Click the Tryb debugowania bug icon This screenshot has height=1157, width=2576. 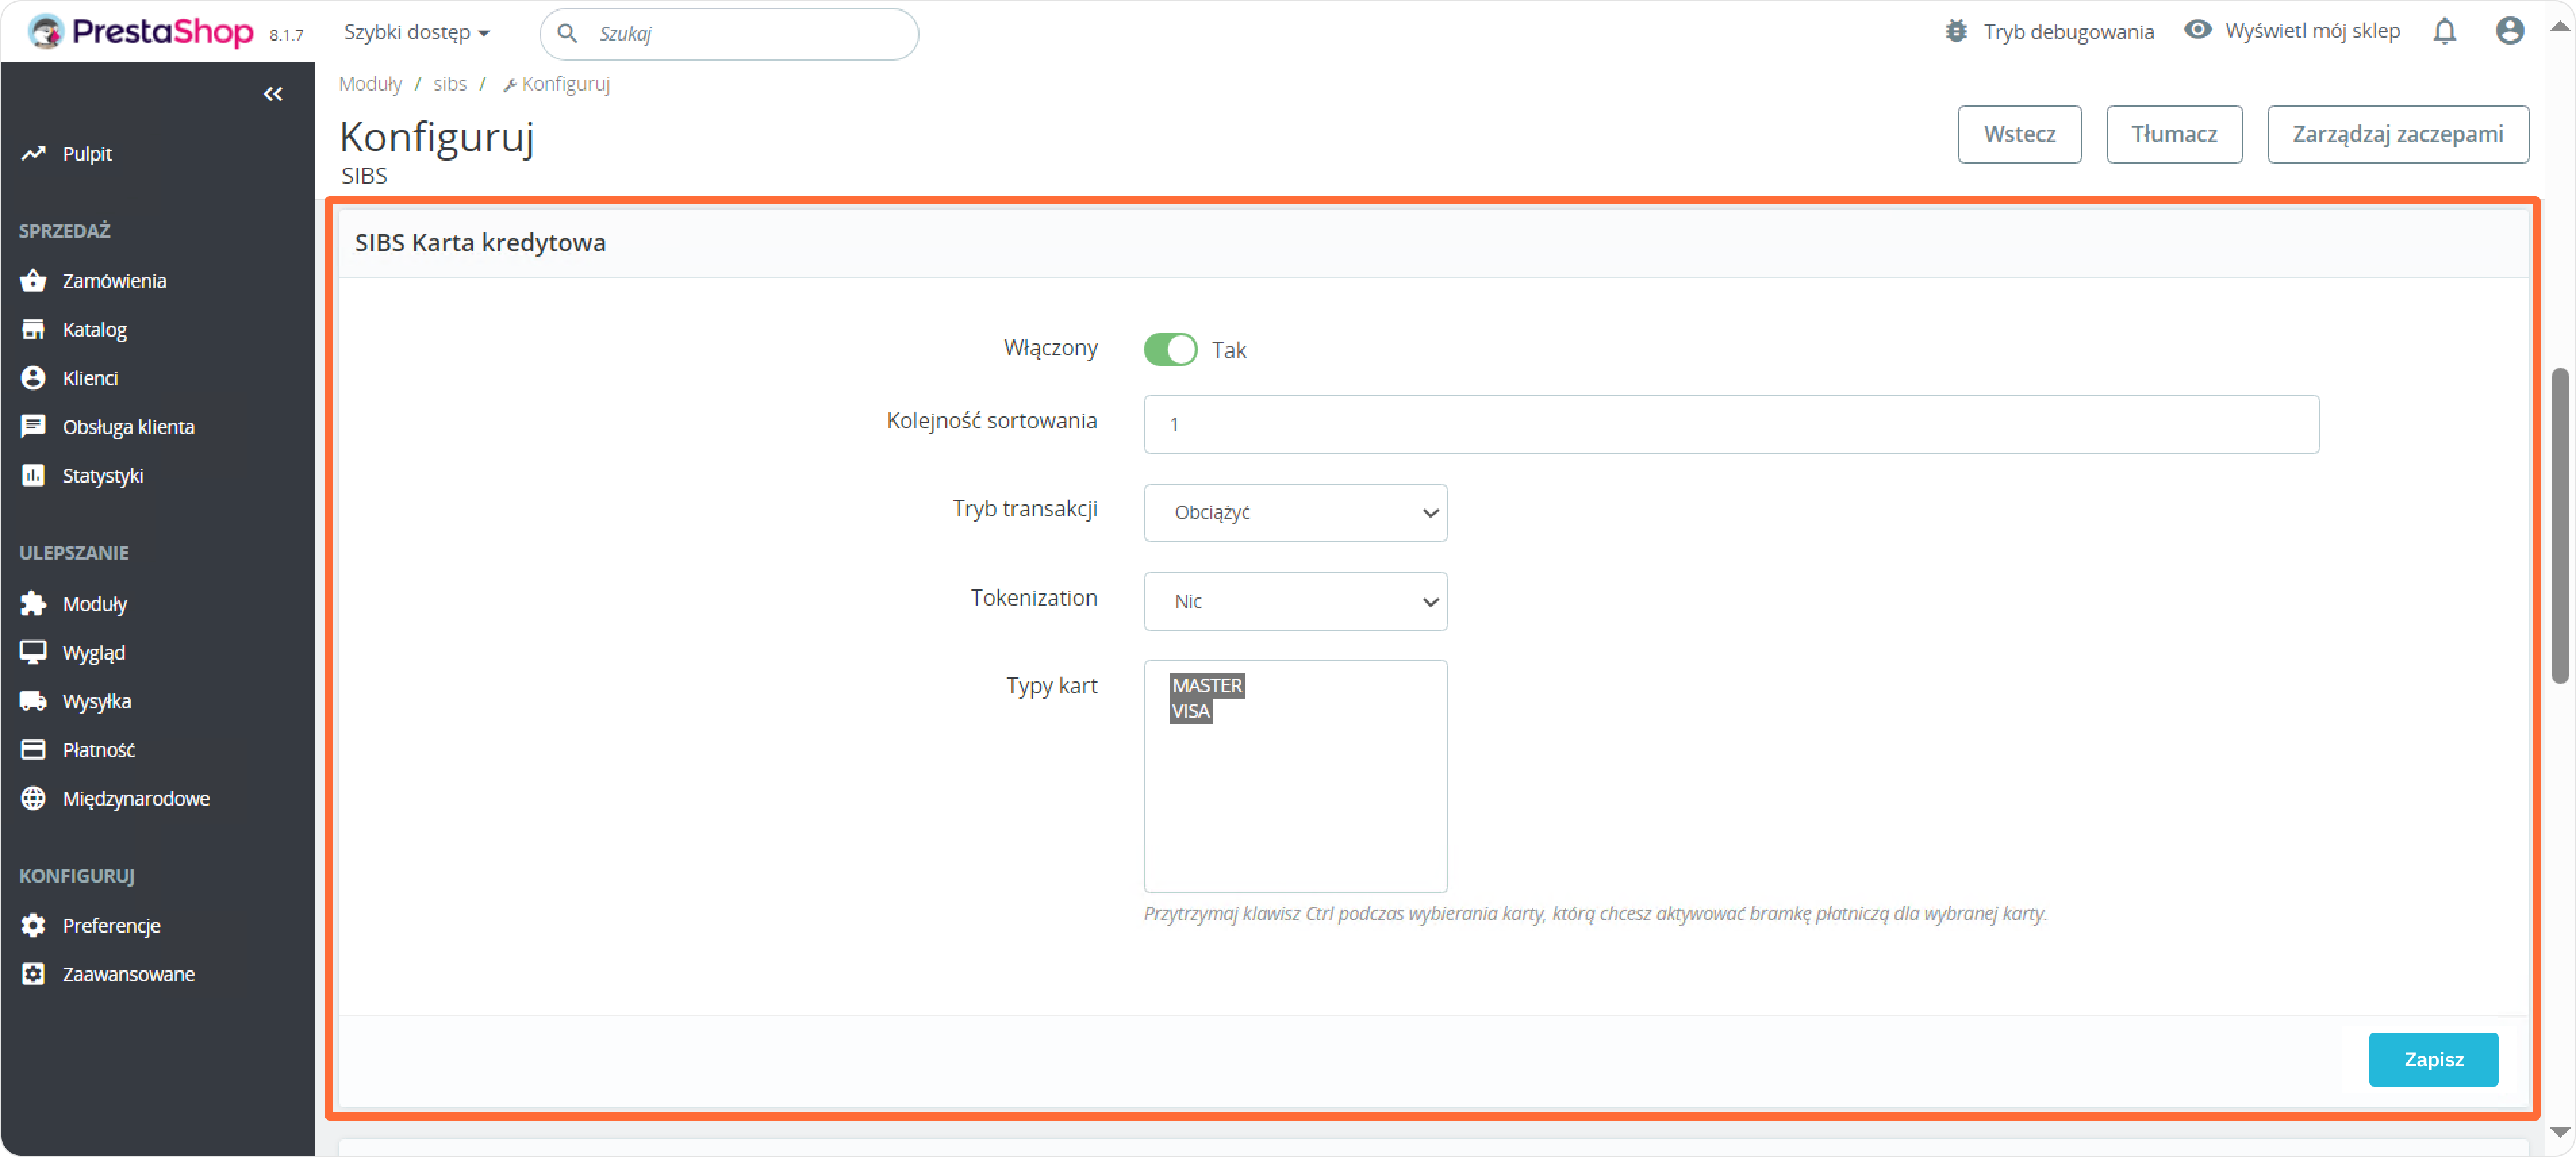(x=1956, y=32)
